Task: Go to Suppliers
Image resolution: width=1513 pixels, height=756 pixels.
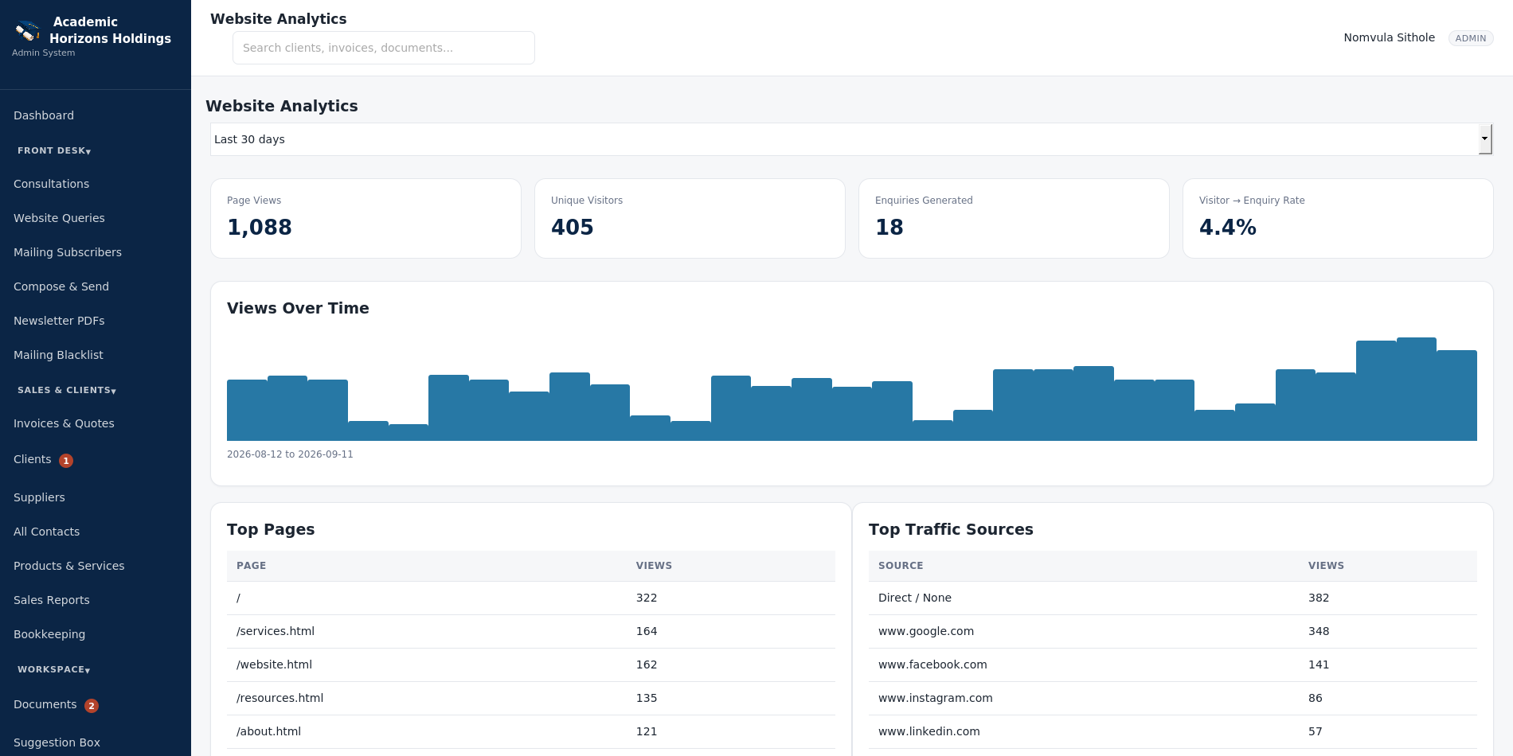Action: pyautogui.click(x=39, y=497)
